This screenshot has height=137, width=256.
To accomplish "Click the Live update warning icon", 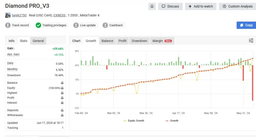I will [76, 25].
